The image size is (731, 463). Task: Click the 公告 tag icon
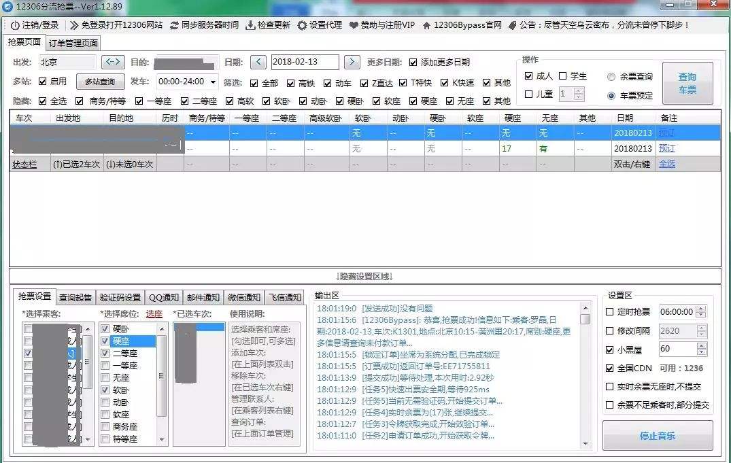click(x=512, y=25)
